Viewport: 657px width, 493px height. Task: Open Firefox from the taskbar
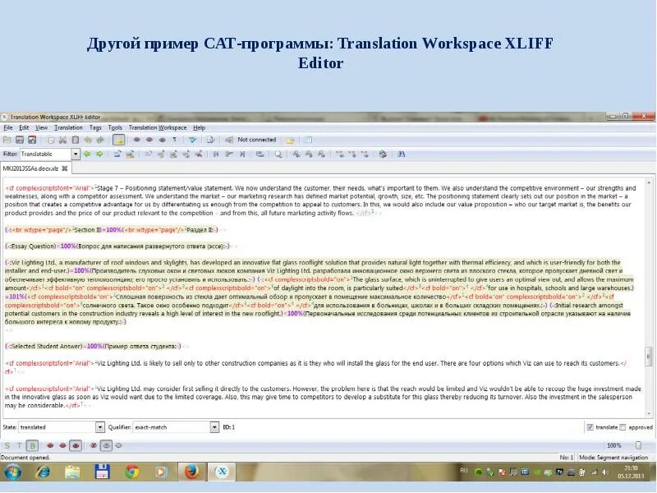(x=191, y=472)
